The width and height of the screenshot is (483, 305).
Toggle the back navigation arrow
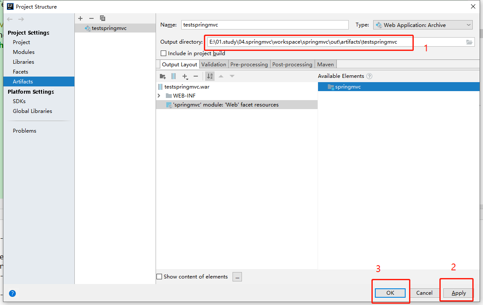pyautogui.click(x=9, y=18)
